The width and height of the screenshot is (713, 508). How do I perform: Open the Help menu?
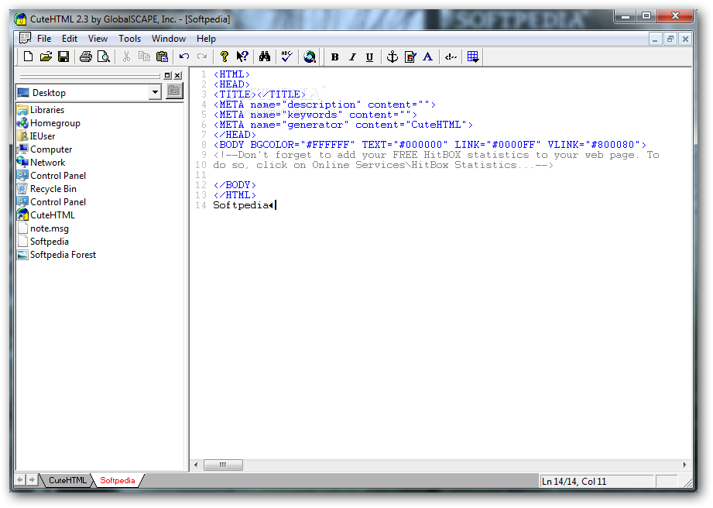(206, 39)
